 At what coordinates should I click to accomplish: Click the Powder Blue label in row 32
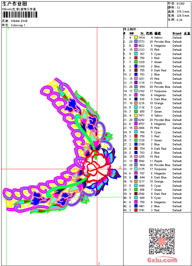pos(162,165)
